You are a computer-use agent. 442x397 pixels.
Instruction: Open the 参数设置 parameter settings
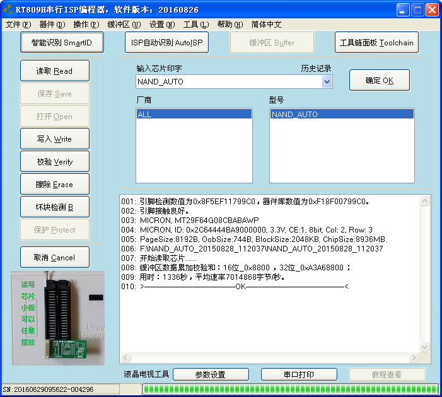point(211,374)
